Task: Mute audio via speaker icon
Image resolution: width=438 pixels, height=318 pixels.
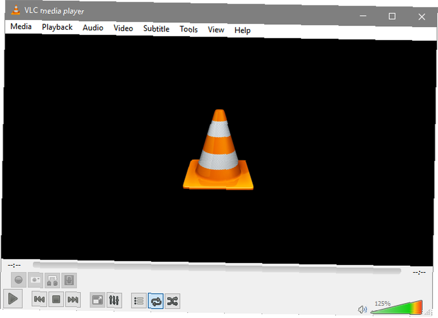Action: coord(362,309)
